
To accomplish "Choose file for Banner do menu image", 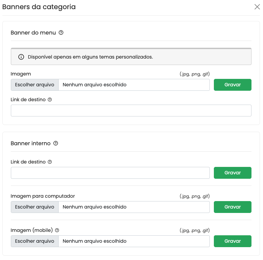I will [x=35, y=85].
